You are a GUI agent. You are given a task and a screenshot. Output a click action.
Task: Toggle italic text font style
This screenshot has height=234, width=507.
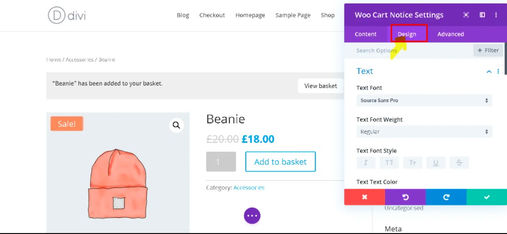(366, 163)
